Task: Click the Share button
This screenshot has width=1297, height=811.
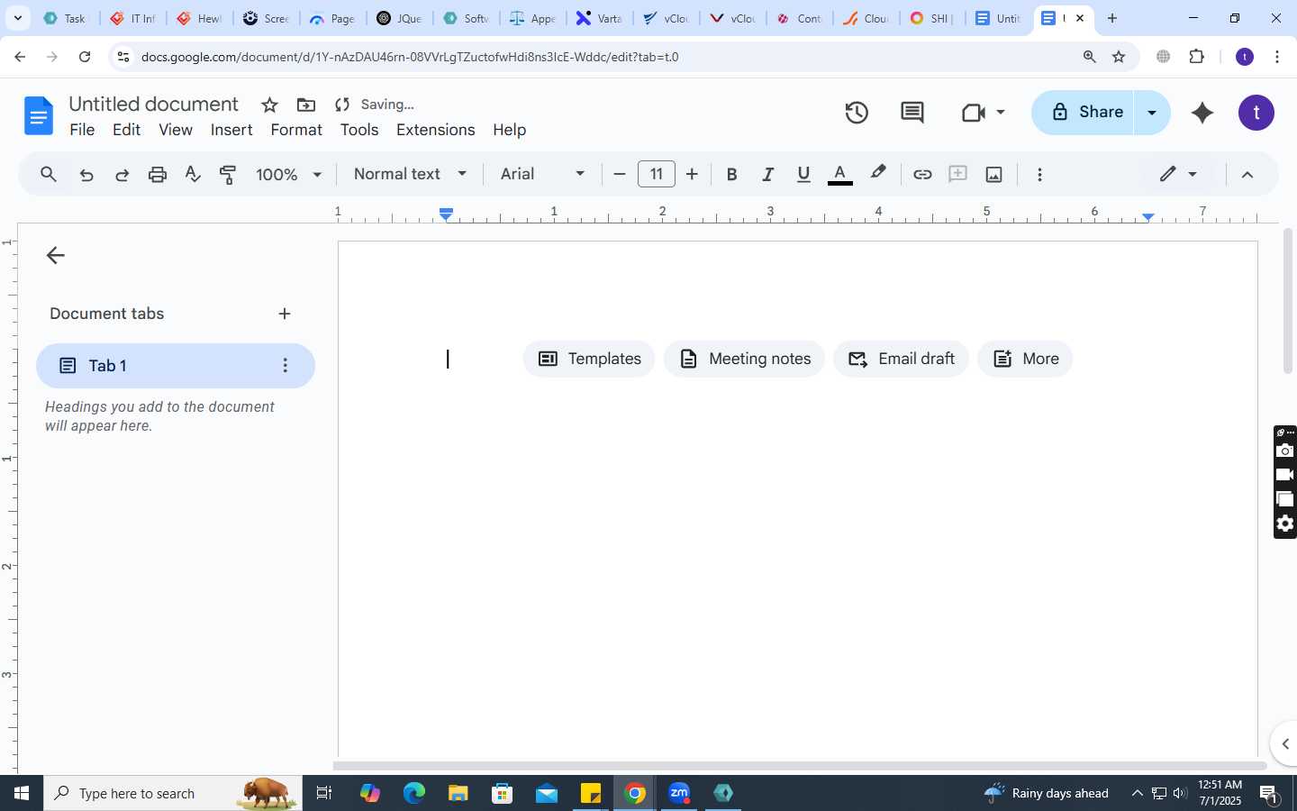Action: coord(1084,113)
